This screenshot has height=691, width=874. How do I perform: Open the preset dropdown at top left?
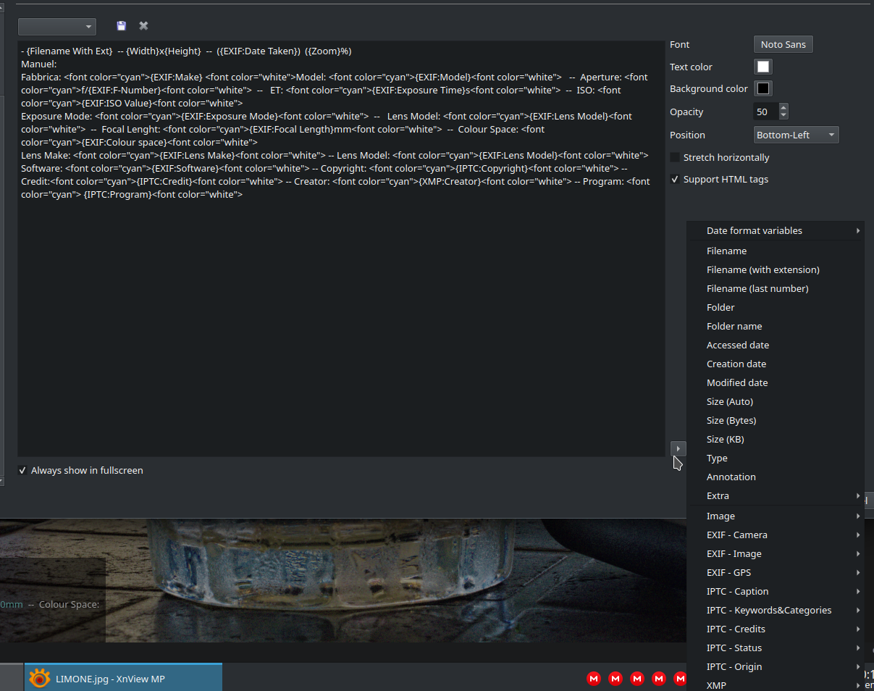57,27
